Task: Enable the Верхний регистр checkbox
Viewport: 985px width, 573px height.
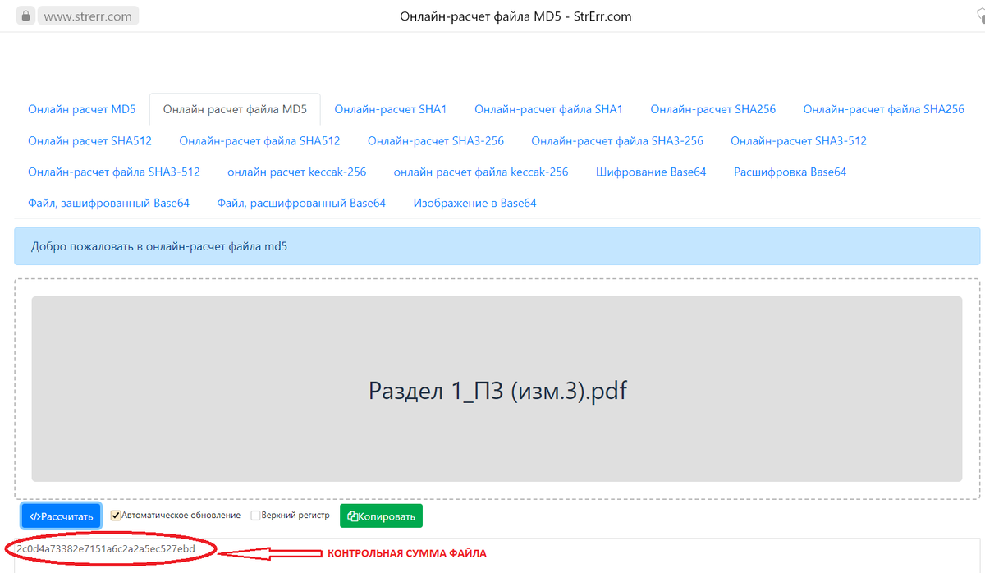Action: 254,515
